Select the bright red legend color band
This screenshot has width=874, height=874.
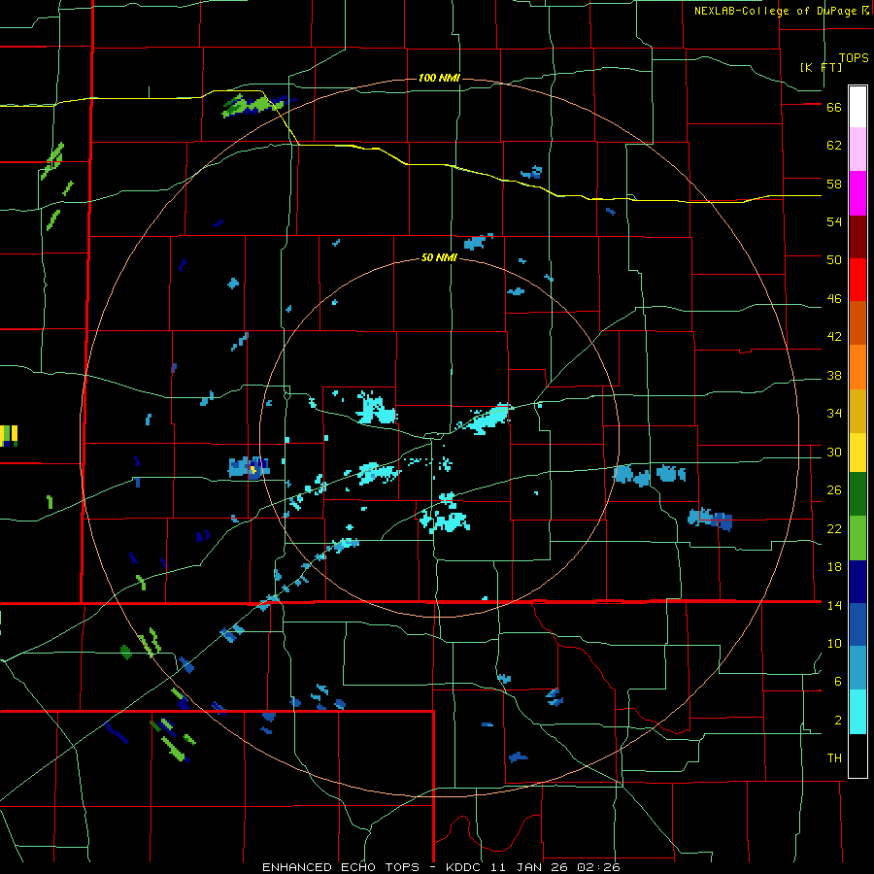pos(857,281)
